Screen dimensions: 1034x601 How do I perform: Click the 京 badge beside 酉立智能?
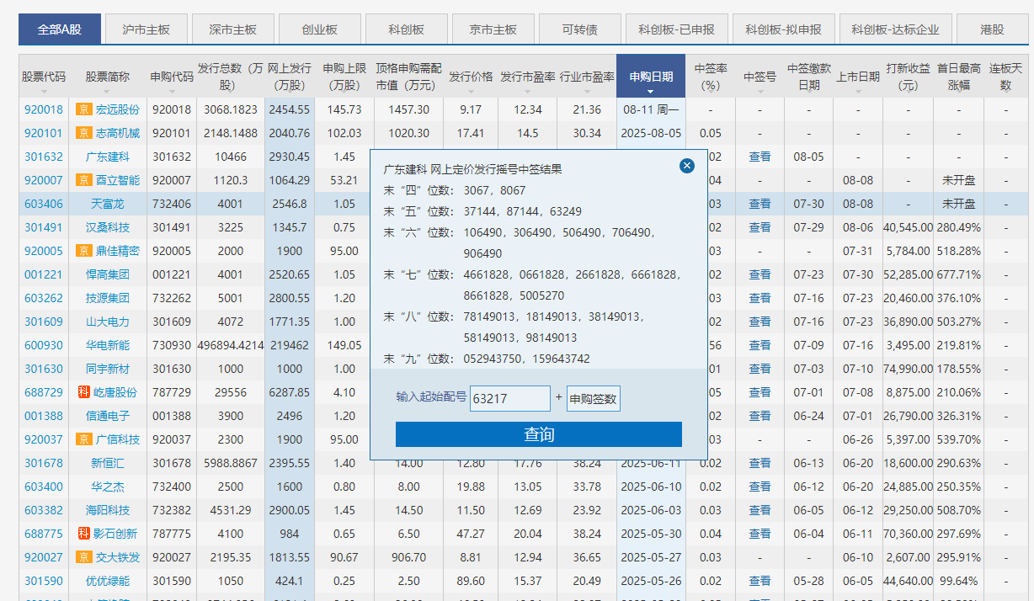pyautogui.click(x=83, y=180)
